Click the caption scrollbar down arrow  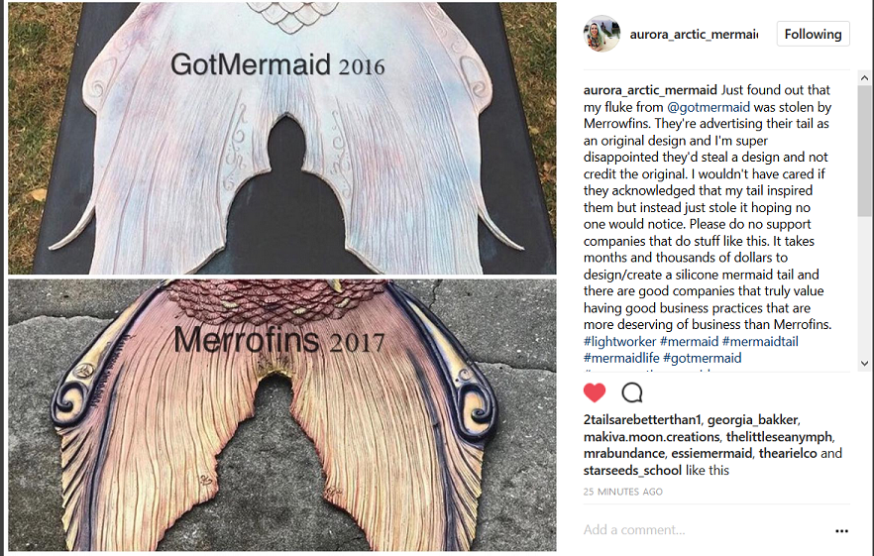tap(864, 363)
